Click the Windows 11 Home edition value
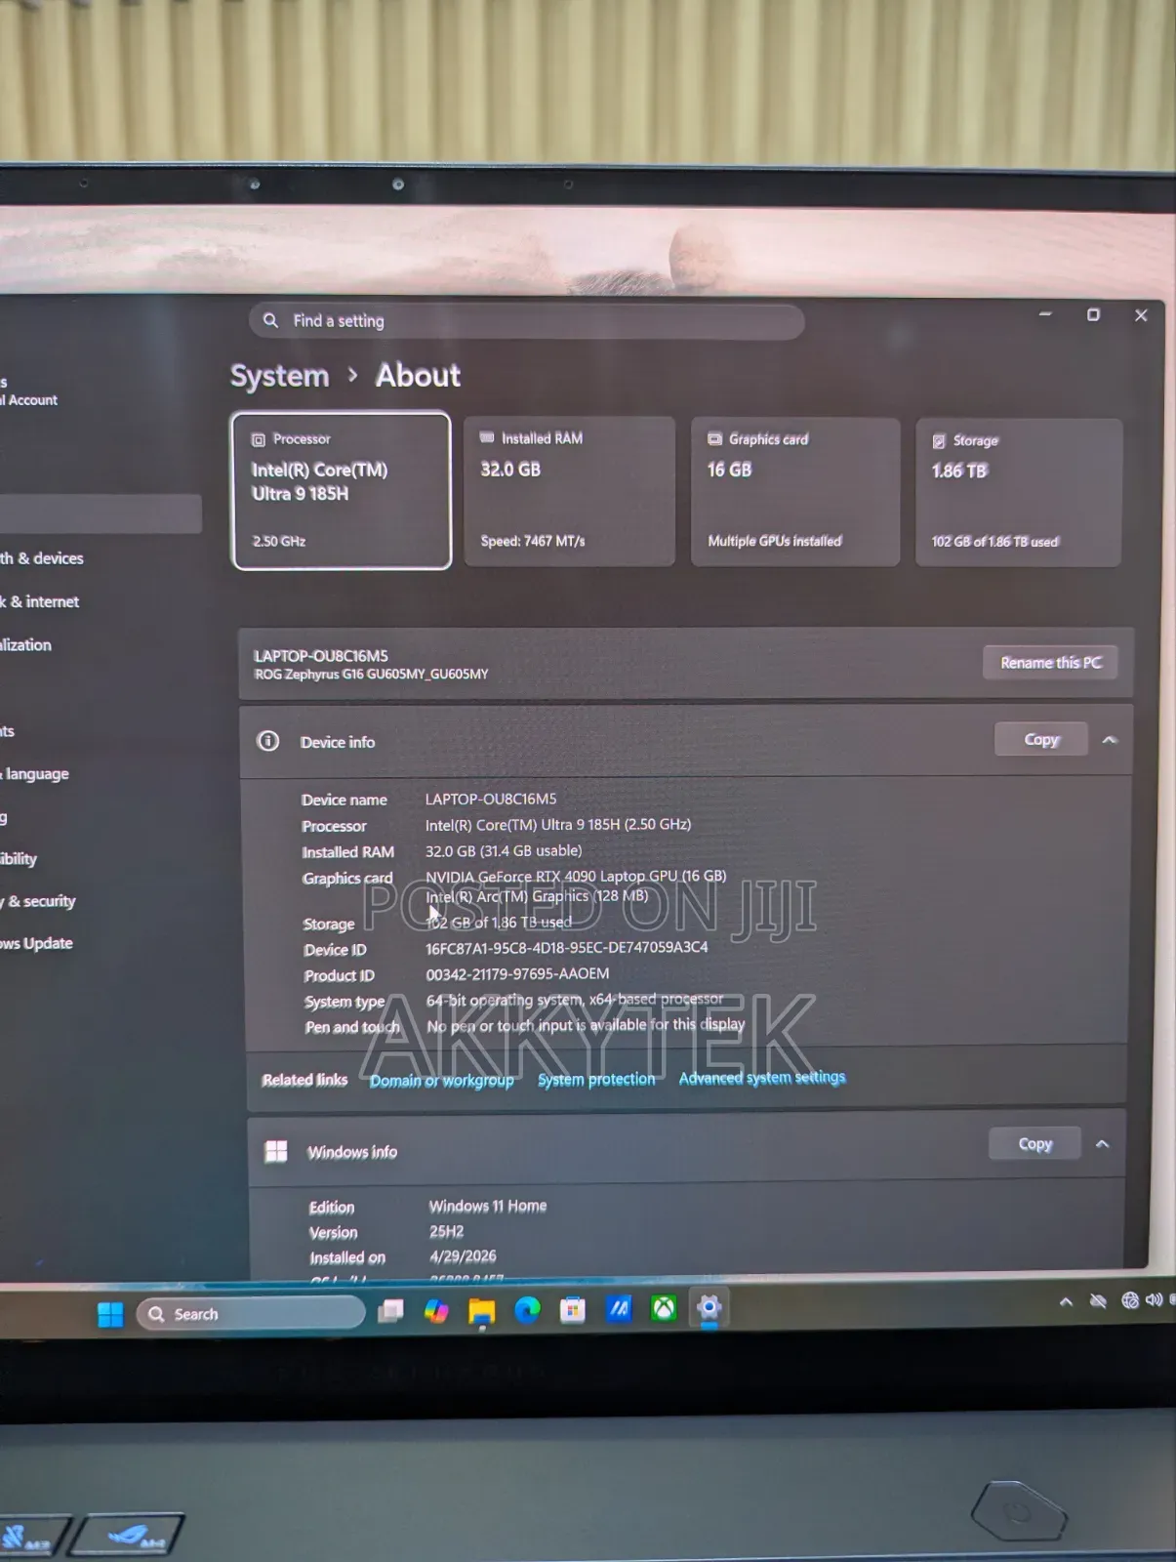 click(x=488, y=1207)
